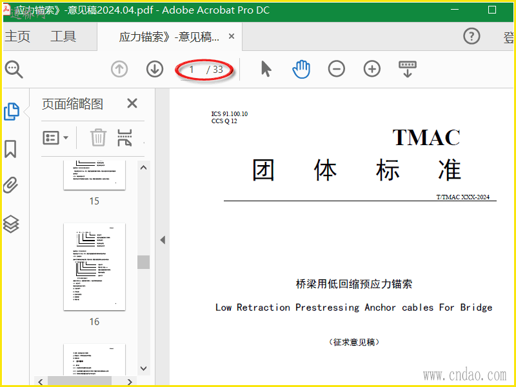Click the insert/split pages scissors icon

[x=124, y=137]
